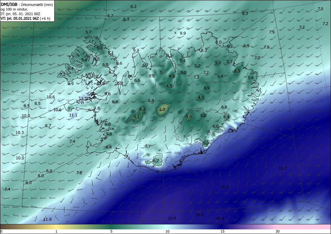The width and height of the screenshot is (331, 234).
Task: Pick the 6.6 map value
Action: (x=137, y=80)
